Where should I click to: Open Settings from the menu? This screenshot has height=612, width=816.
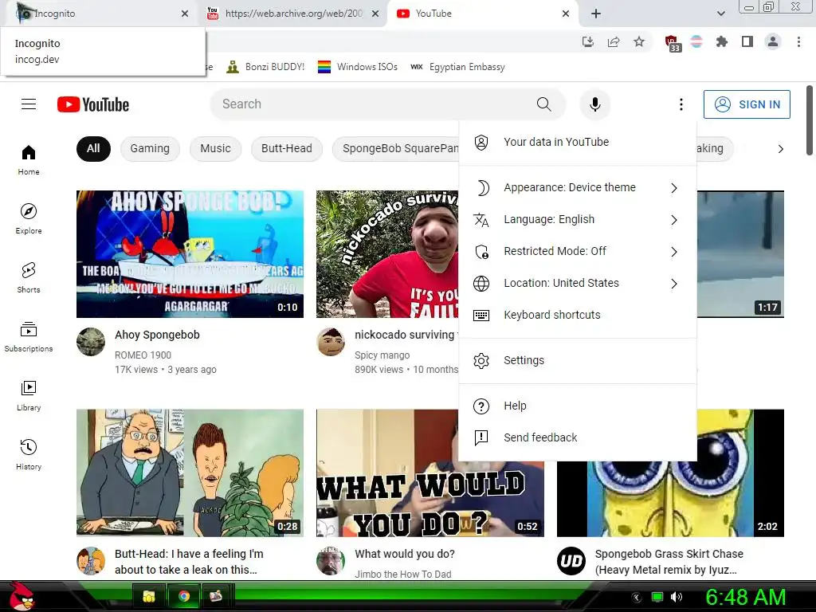578,361
